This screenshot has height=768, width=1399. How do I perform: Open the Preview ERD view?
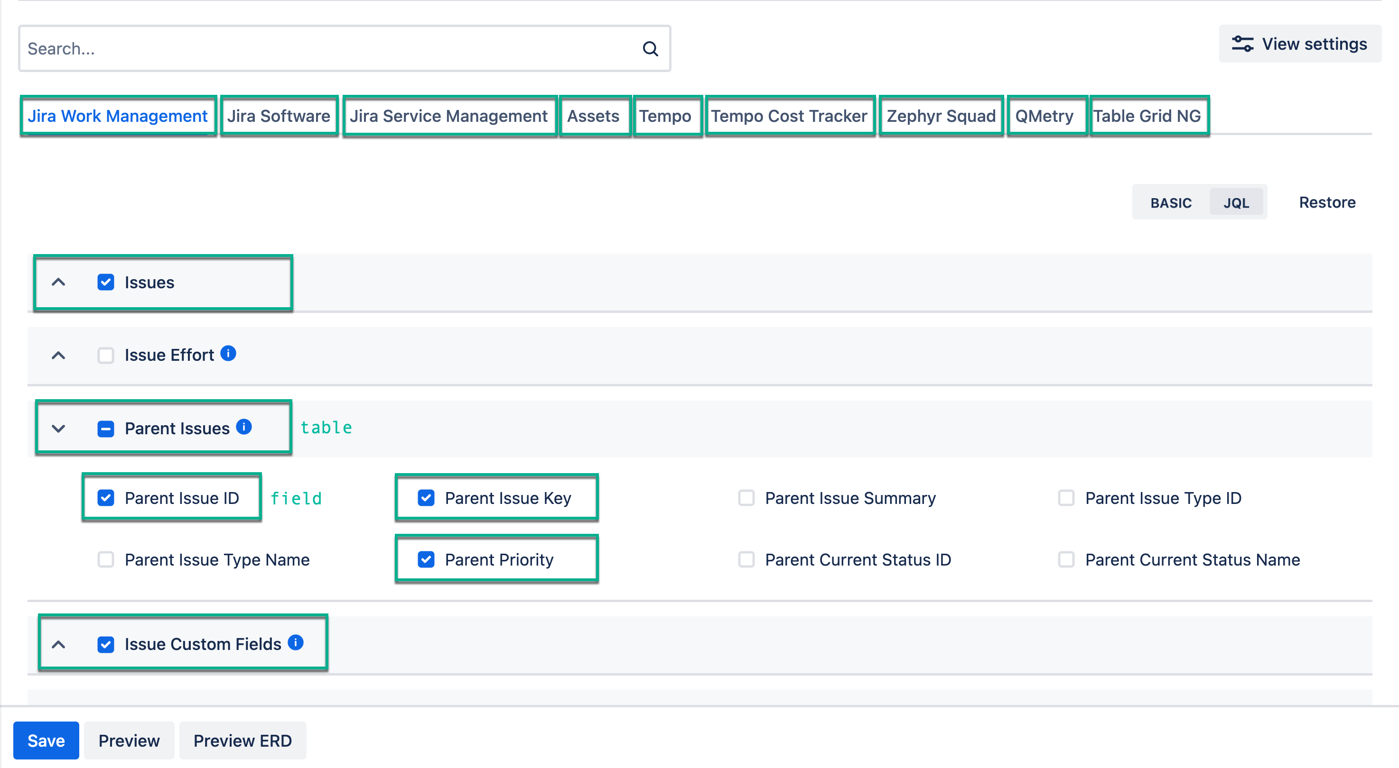243,740
